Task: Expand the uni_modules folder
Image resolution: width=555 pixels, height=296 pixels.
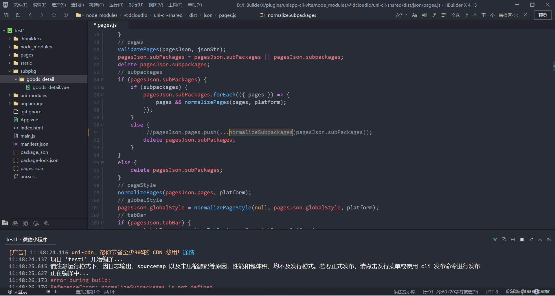Action: [10, 95]
